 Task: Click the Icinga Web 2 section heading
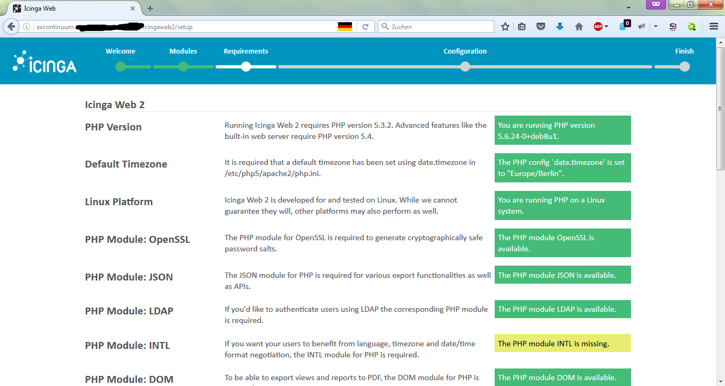tap(115, 105)
